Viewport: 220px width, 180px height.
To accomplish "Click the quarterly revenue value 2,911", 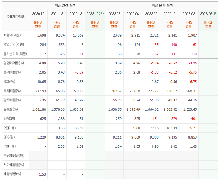I will 136,35.
